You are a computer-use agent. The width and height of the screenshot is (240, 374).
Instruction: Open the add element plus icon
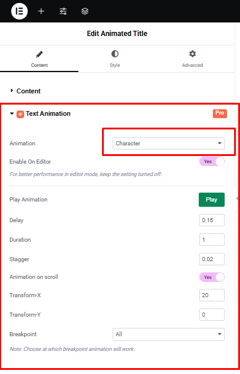click(x=41, y=11)
